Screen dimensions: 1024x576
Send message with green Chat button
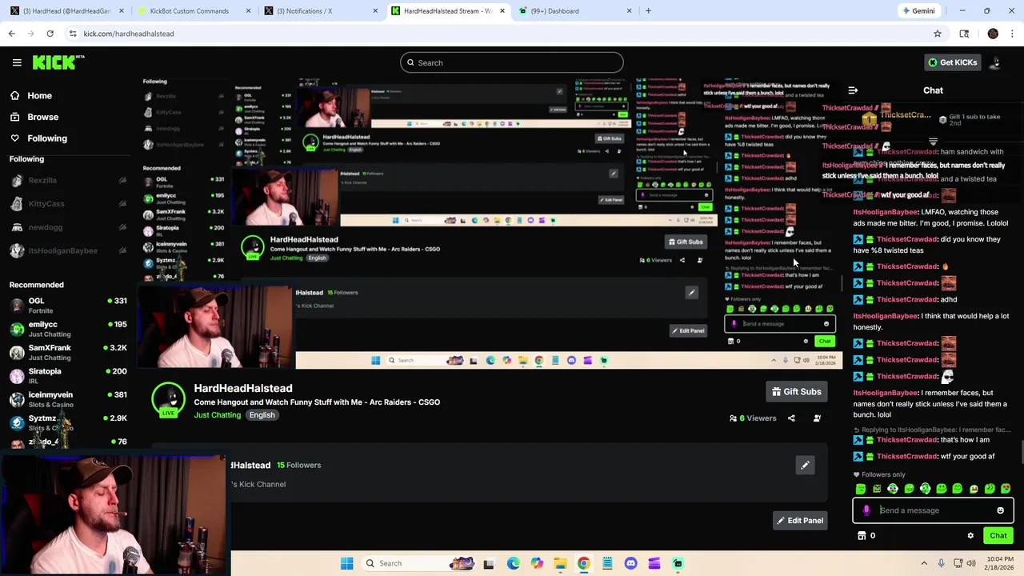998,536
